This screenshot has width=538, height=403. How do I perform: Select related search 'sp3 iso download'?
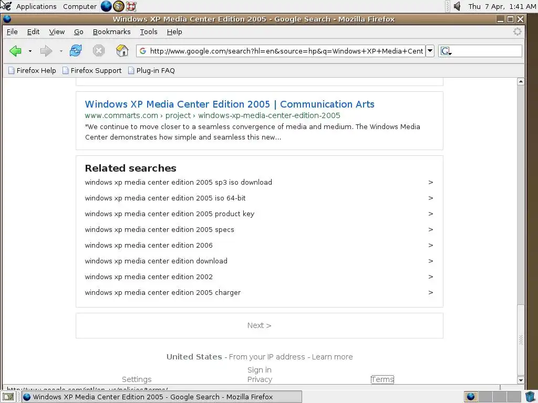(179, 182)
